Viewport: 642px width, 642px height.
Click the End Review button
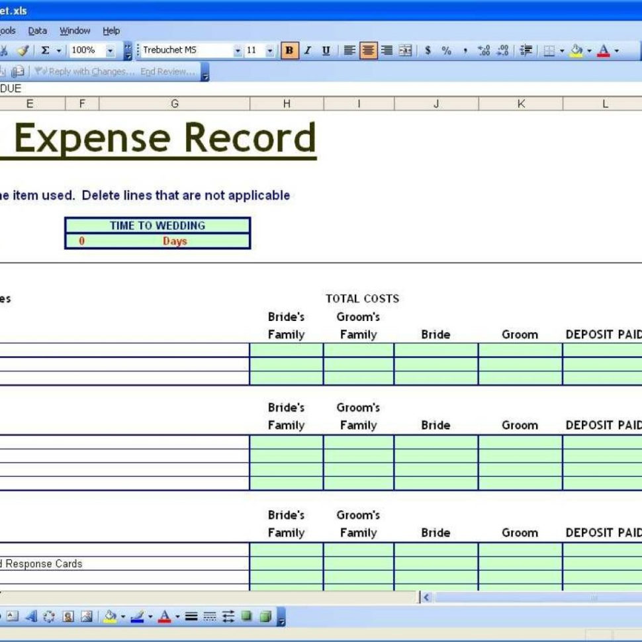[x=167, y=71]
